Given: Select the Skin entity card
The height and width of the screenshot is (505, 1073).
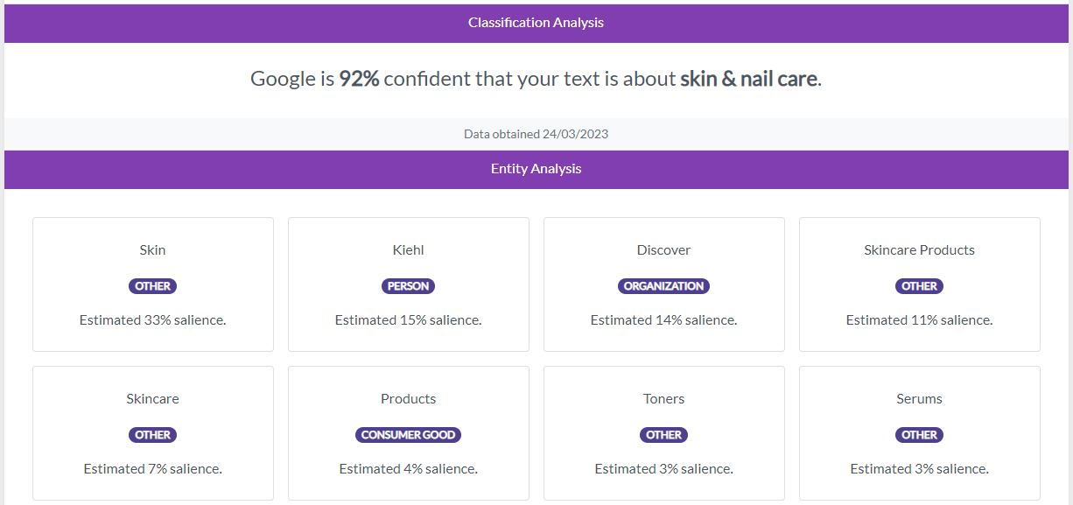Looking at the screenshot, I should click(x=153, y=284).
